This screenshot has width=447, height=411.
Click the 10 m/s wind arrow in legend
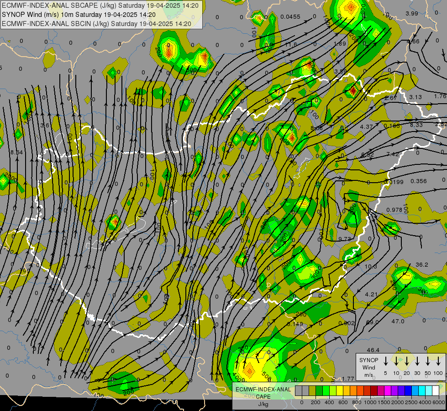(396, 361)
